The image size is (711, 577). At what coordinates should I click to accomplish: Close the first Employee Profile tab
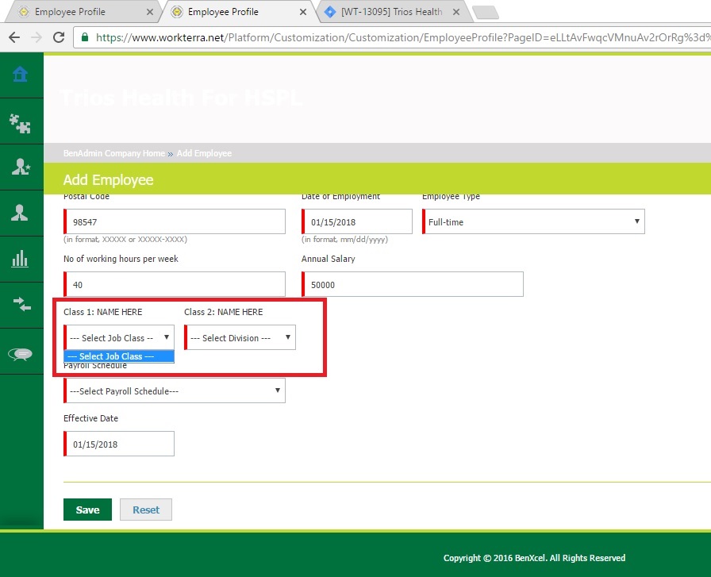coord(150,12)
